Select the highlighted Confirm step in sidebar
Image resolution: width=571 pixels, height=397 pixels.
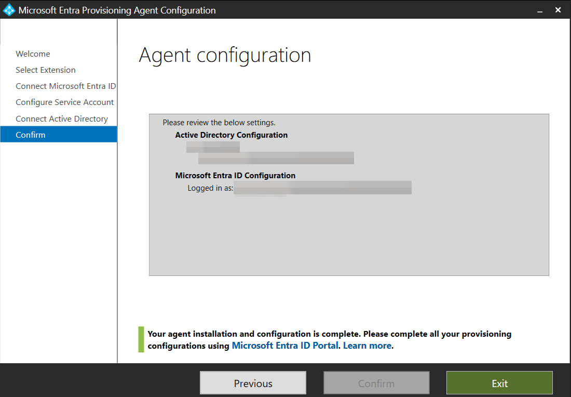tap(30, 134)
